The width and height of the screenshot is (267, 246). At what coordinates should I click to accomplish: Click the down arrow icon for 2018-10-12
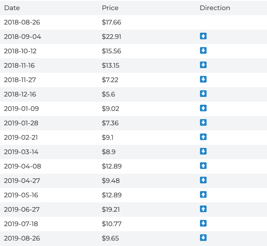click(203, 51)
